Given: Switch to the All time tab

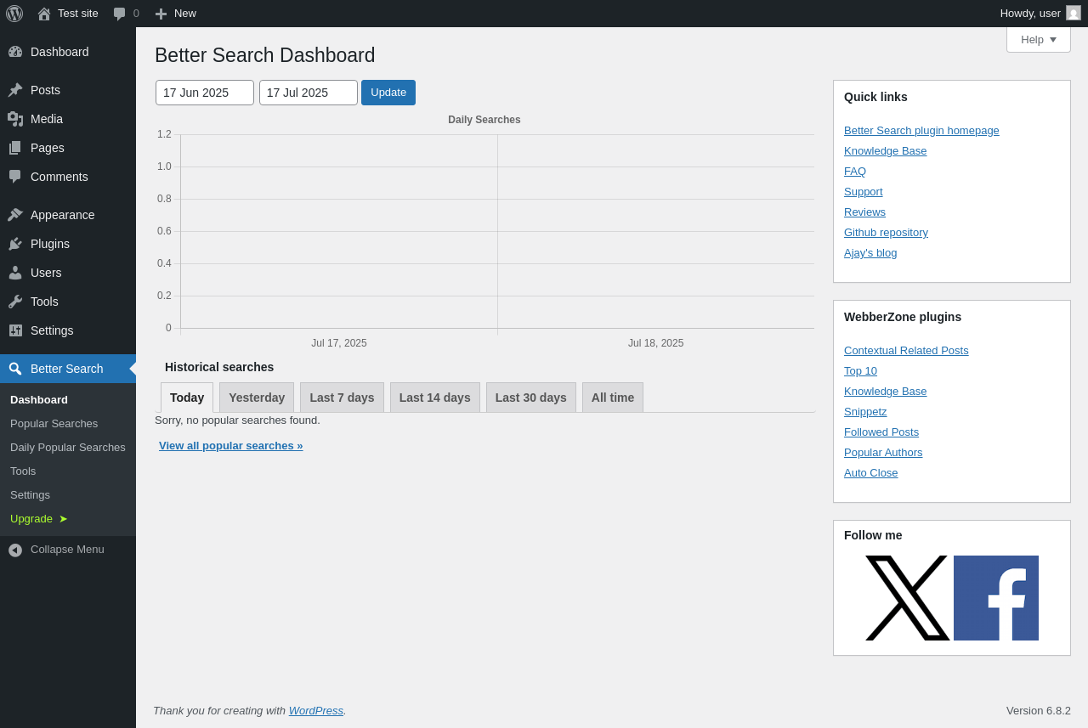Looking at the screenshot, I should click(x=613, y=398).
